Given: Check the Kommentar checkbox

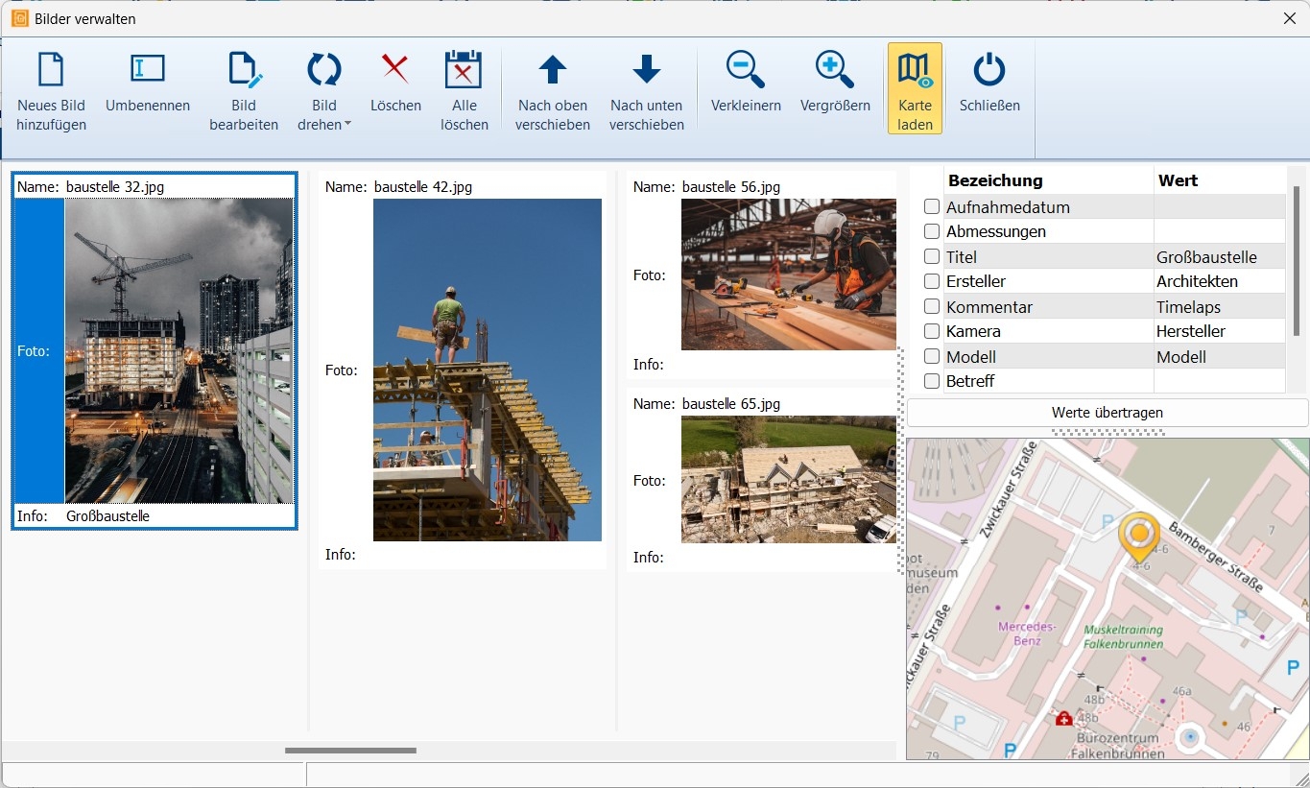Looking at the screenshot, I should tap(931, 306).
